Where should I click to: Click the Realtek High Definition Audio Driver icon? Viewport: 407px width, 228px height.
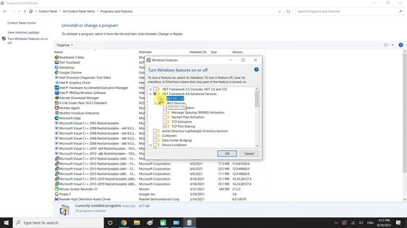(57, 199)
